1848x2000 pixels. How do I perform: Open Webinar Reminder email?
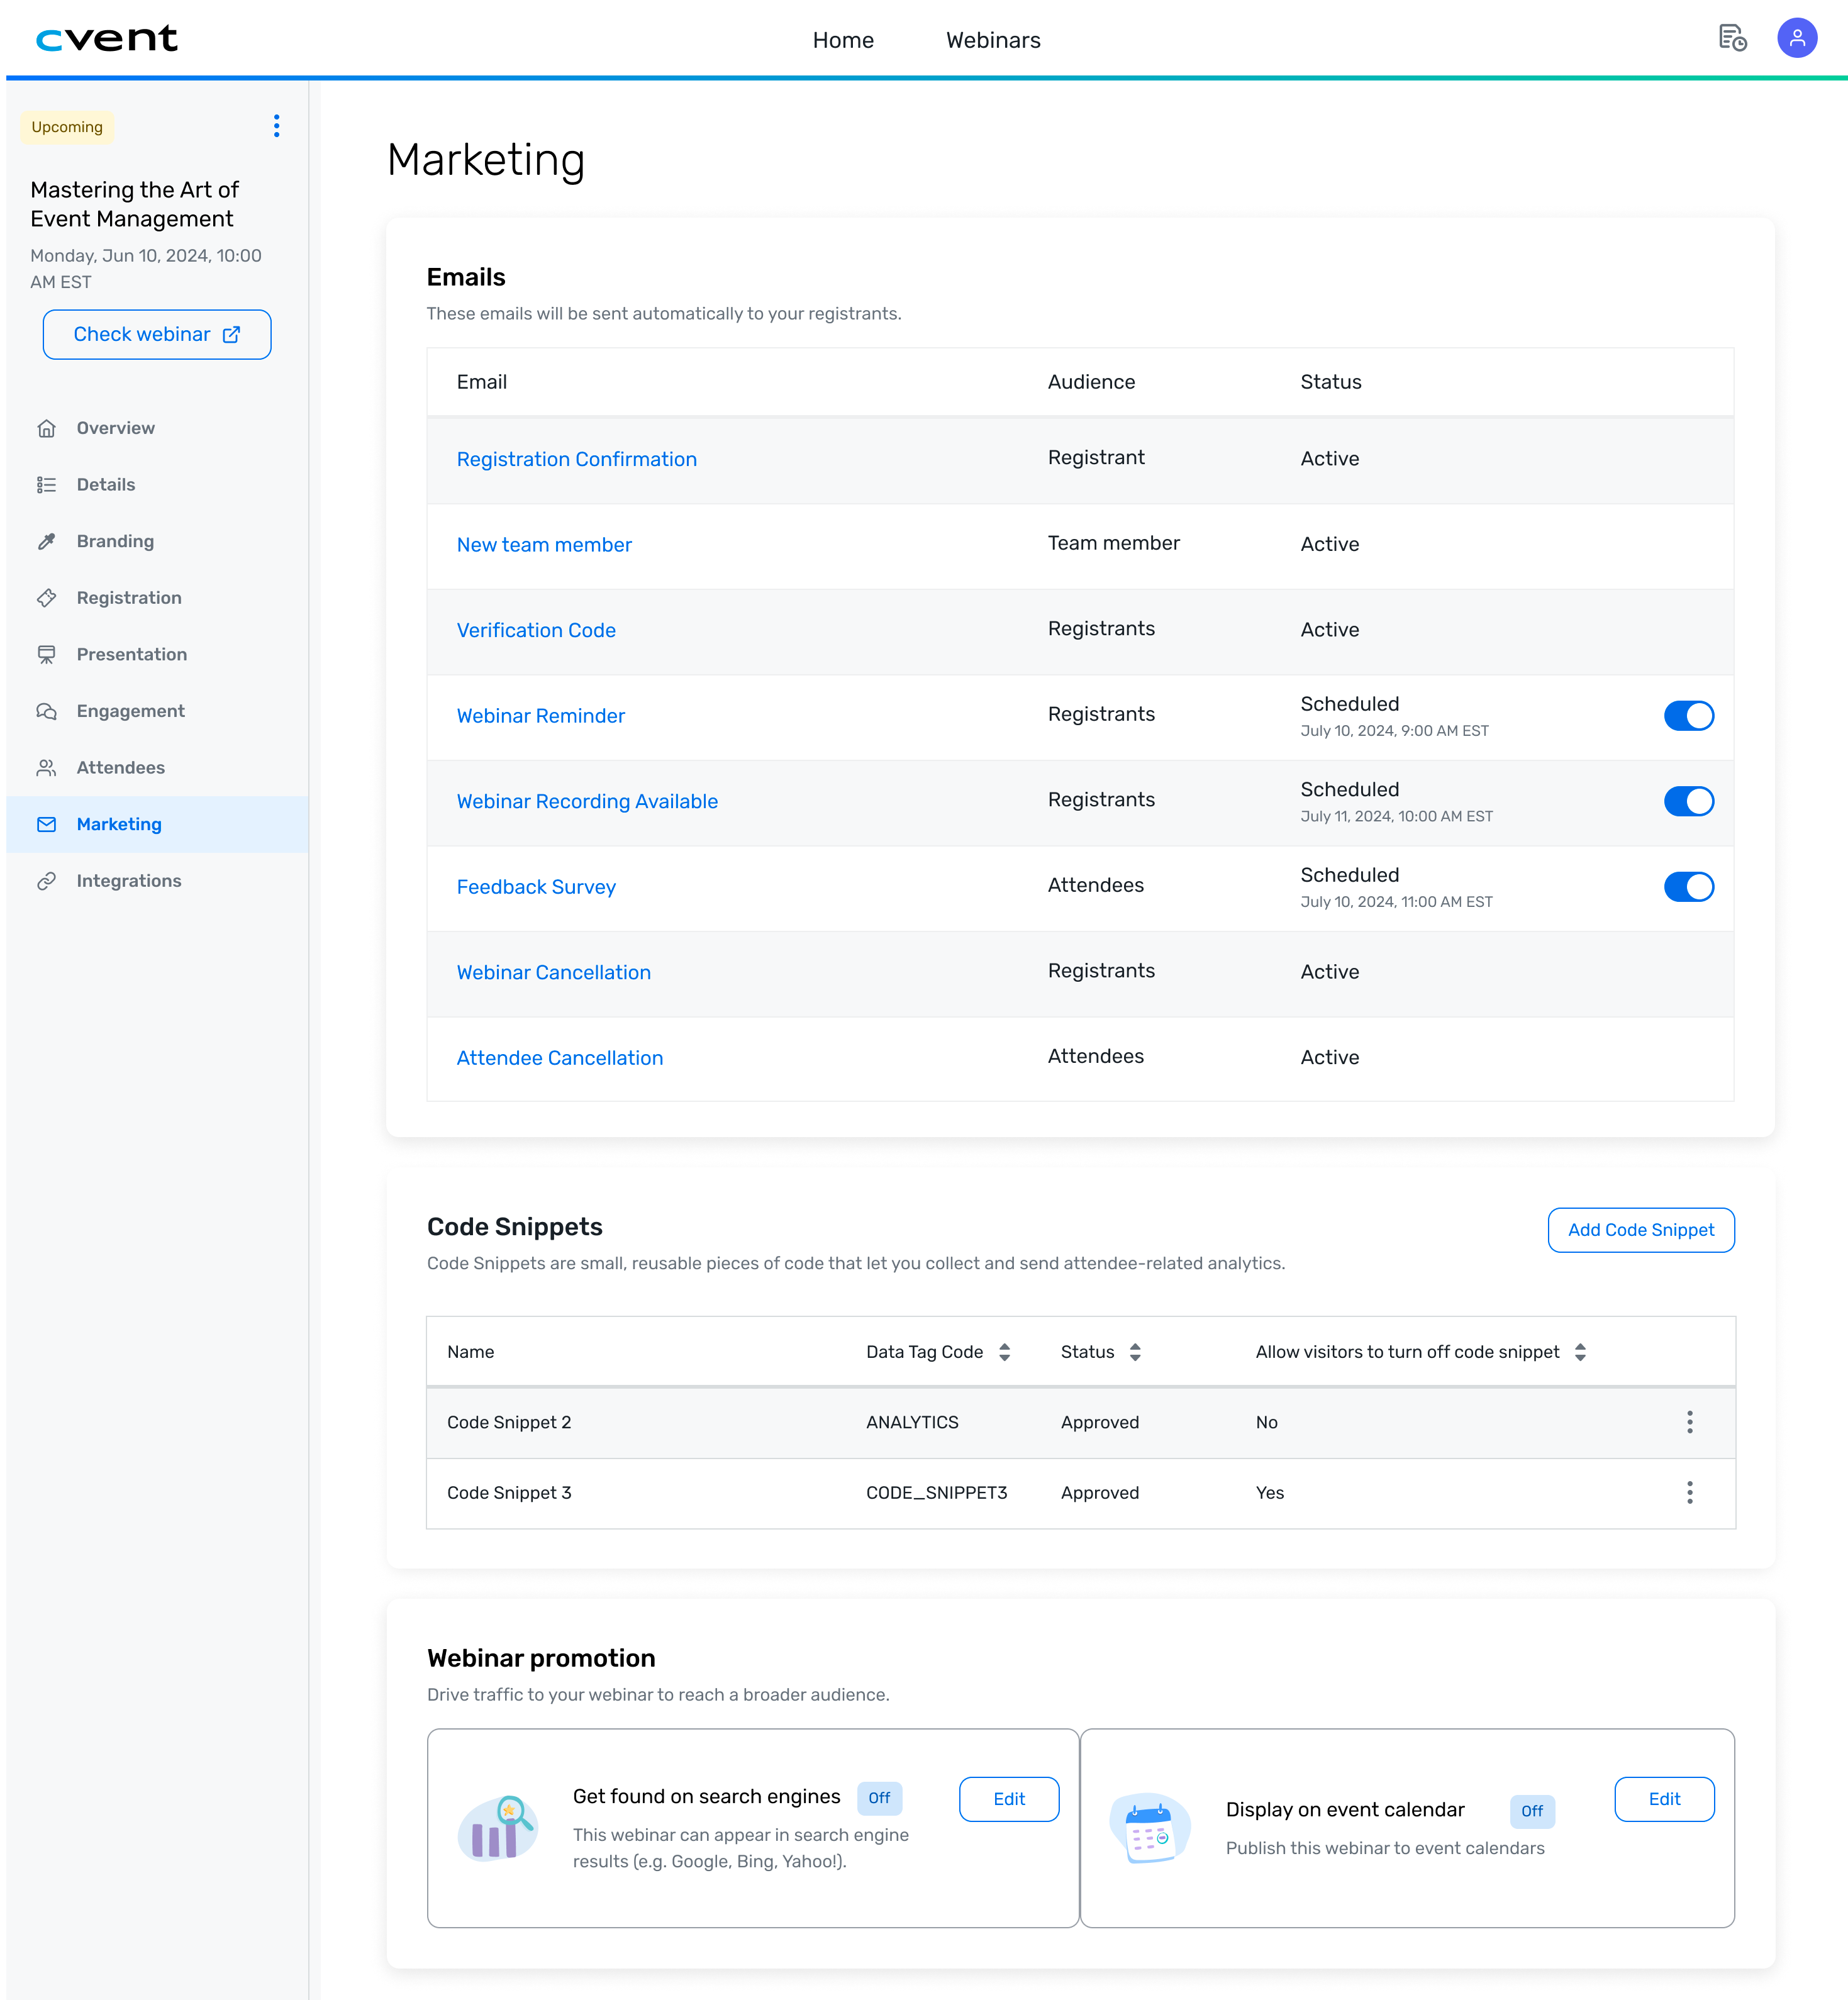(541, 716)
